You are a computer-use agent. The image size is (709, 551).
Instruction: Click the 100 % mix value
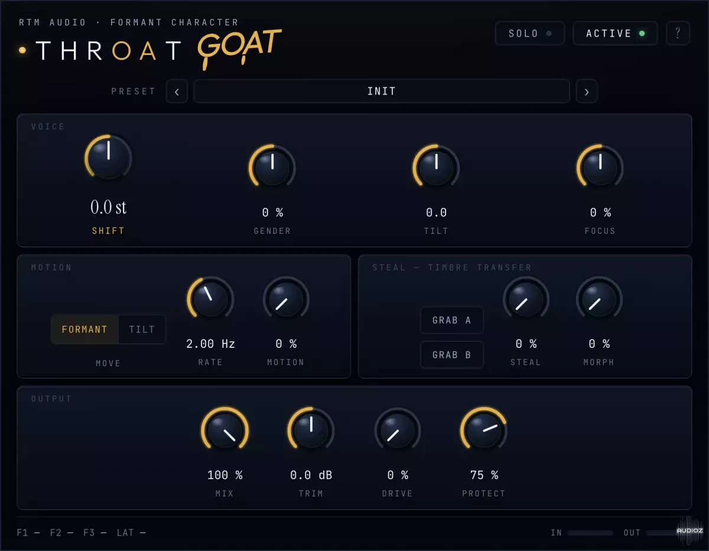point(225,475)
